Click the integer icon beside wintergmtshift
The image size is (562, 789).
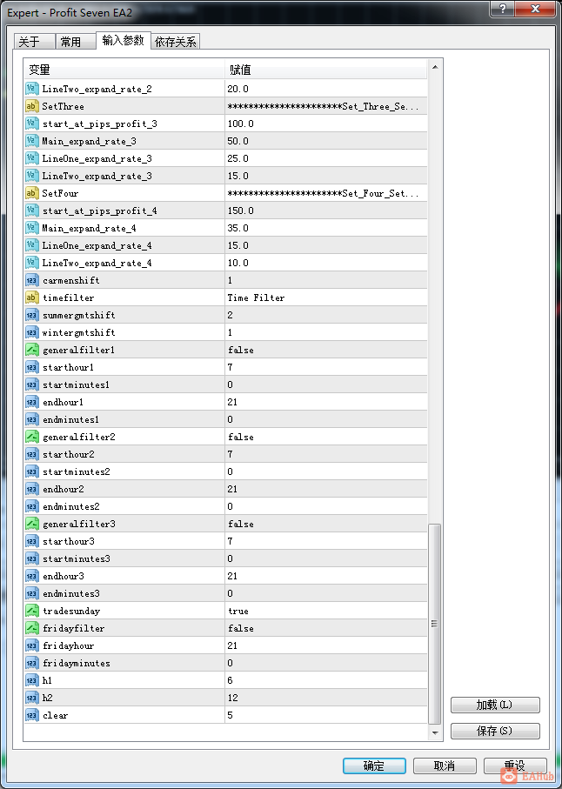(x=31, y=332)
